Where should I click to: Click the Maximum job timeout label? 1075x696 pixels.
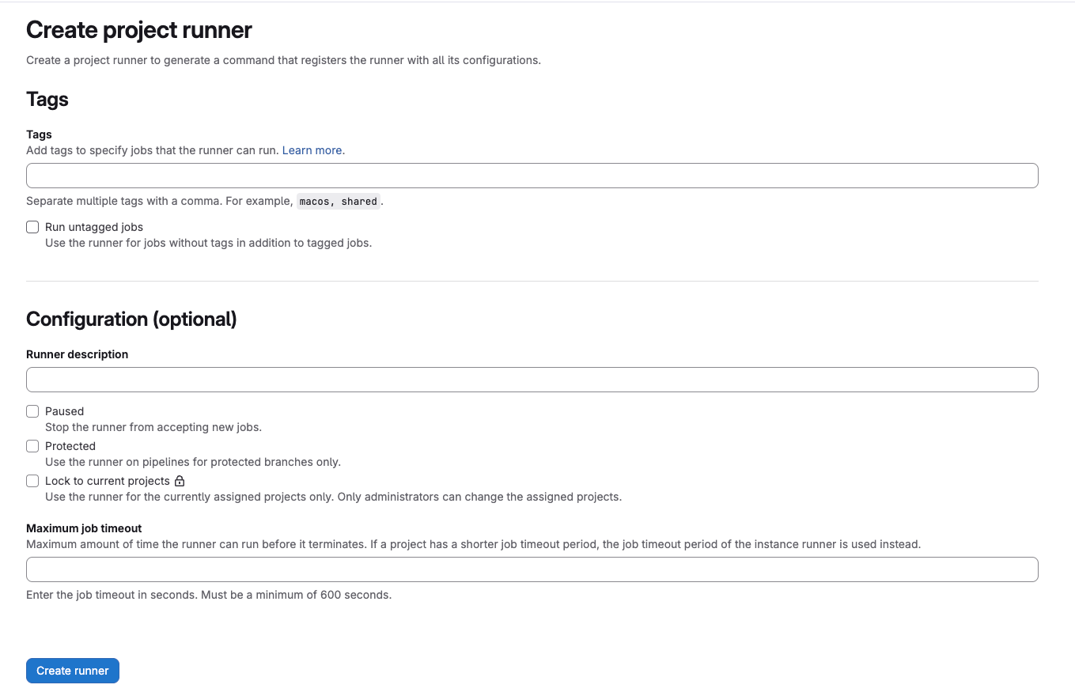(84, 528)
